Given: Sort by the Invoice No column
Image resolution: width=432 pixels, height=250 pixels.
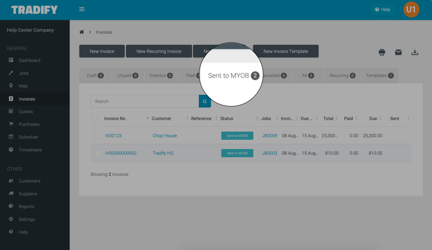Looking at the screenshot, I should [x=115, y=119].
